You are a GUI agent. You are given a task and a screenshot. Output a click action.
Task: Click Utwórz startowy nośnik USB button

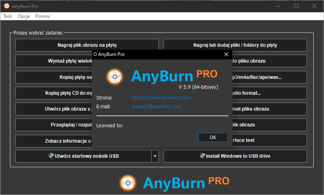coord(83,156)
